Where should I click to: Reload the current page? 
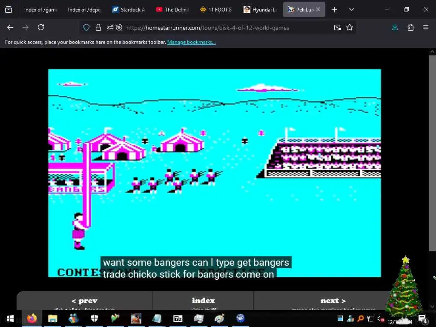click(41, 27)
